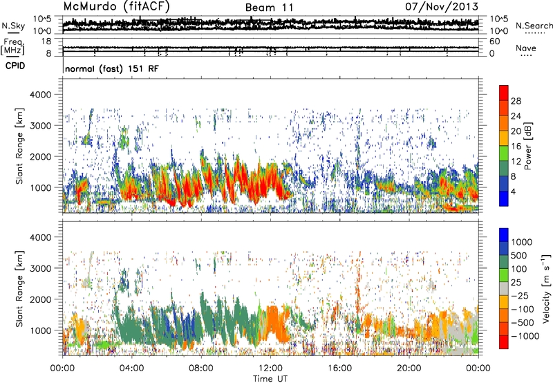Click the 25 label on velocity colorbar
The image size is (553, 383).
point(516,283)
